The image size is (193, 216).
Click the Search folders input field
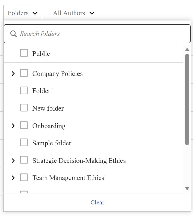[97, 34]
